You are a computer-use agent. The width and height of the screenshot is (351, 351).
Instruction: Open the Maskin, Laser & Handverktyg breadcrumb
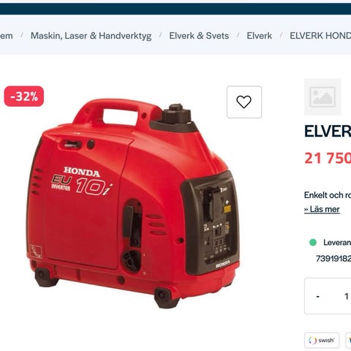coord(91,36)
